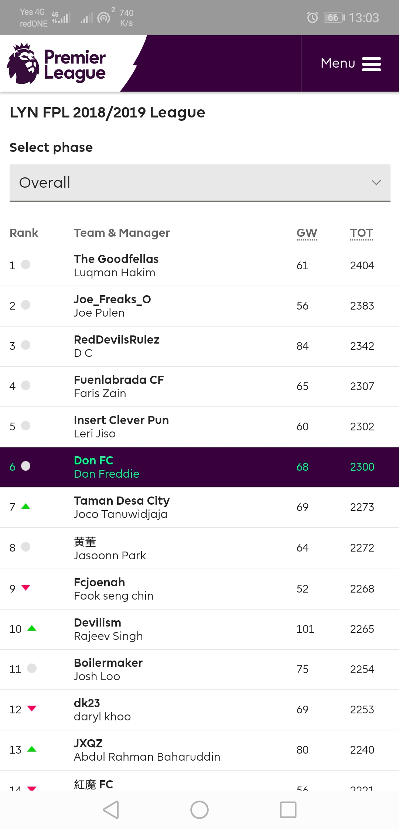This screenshot has height=829, width=399.
Task: Tap the Android back triangle icon
Action: point(110,810)
